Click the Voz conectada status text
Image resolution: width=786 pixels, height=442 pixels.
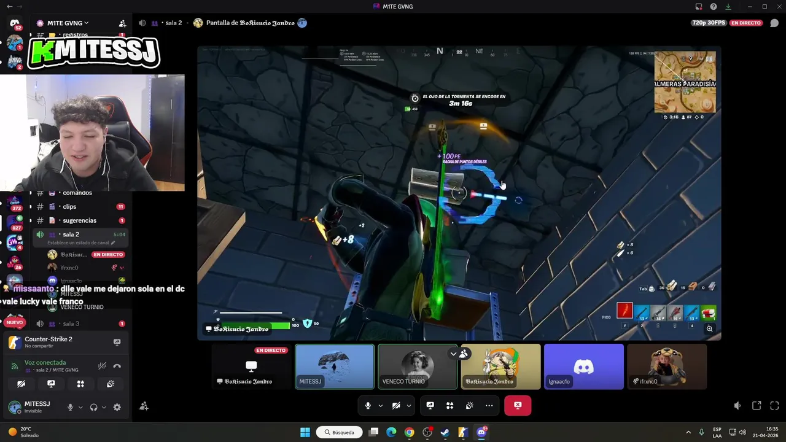[45, 363]
